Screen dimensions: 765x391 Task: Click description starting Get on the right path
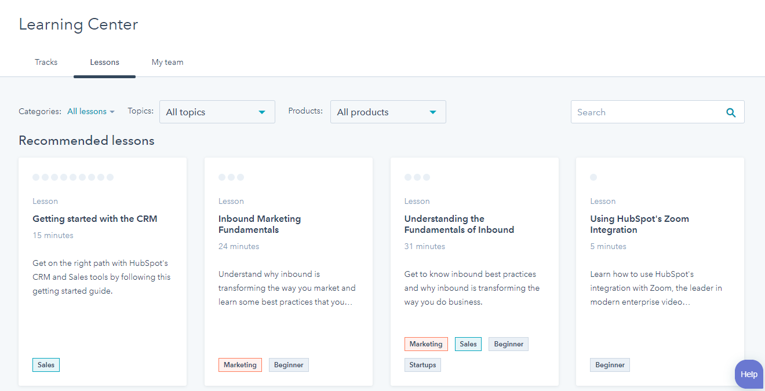coord(101,277)
